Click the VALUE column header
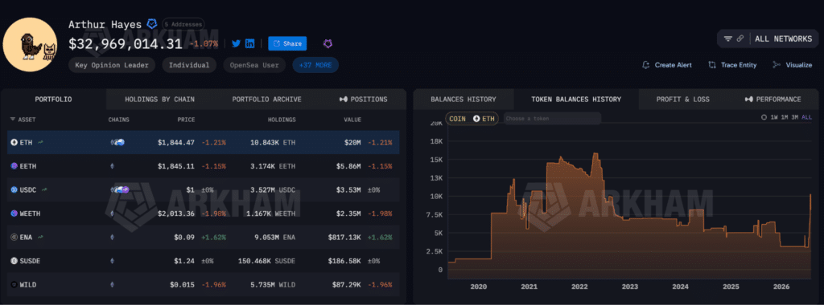Viewport: 824px width, 305px height. (x=352, y=120)
